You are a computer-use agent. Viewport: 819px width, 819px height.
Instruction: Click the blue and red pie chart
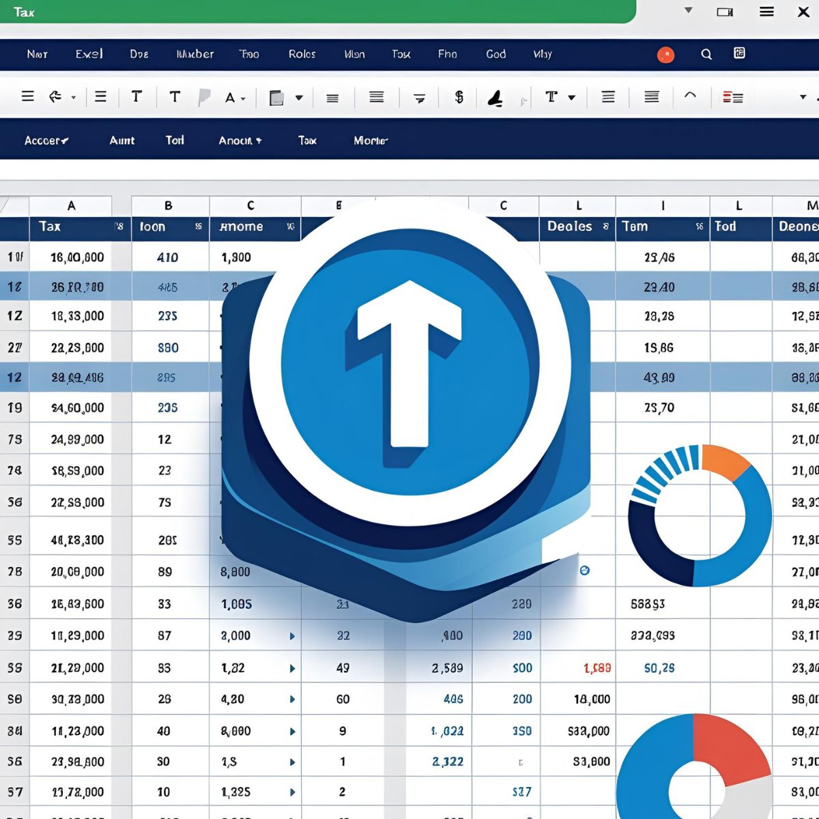pyautogui.click(x=695, y=766)
